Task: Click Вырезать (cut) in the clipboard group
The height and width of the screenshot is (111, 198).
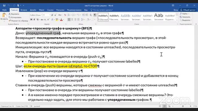Action: 14,14
